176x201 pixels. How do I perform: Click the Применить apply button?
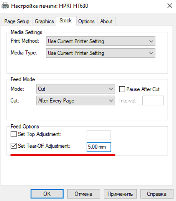120,194
